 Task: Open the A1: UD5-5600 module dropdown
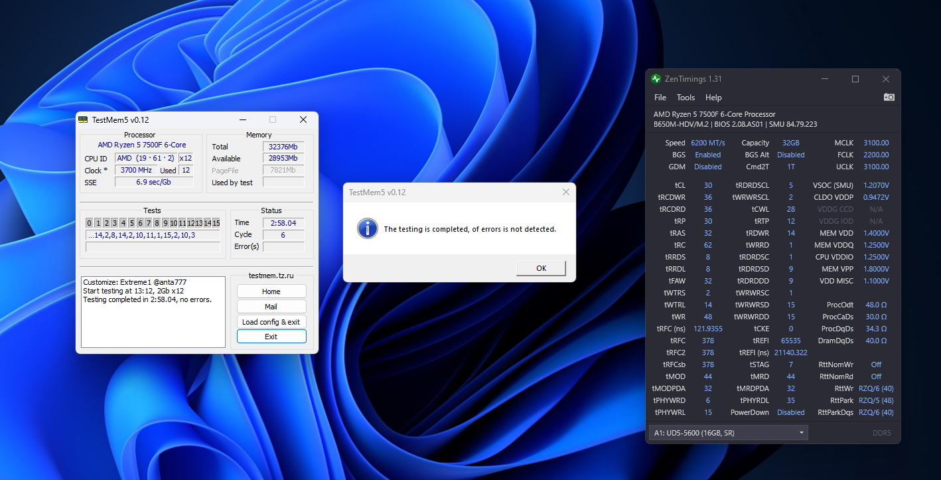(x=729, y=433)
